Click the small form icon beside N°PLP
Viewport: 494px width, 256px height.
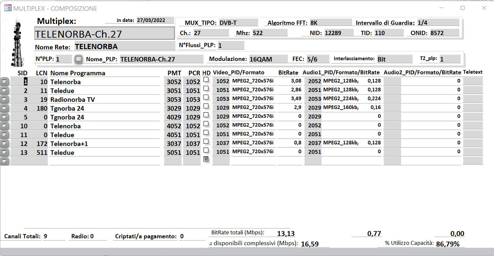tap(78, 59)
